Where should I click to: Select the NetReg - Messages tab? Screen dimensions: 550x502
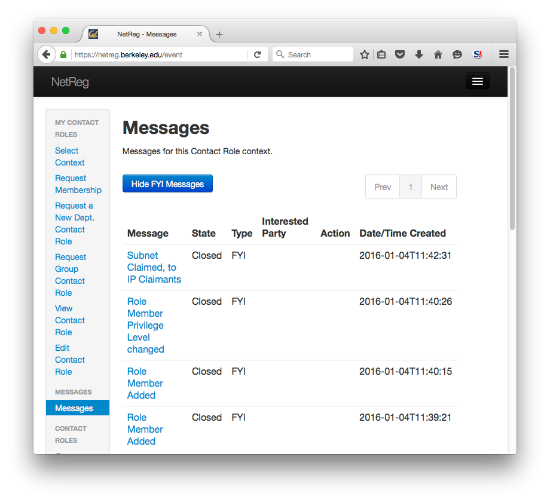pos(146,34)
